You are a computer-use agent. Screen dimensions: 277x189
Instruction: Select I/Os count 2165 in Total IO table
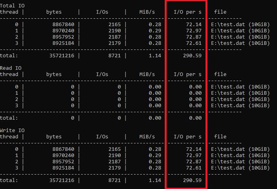click(115, 25)
